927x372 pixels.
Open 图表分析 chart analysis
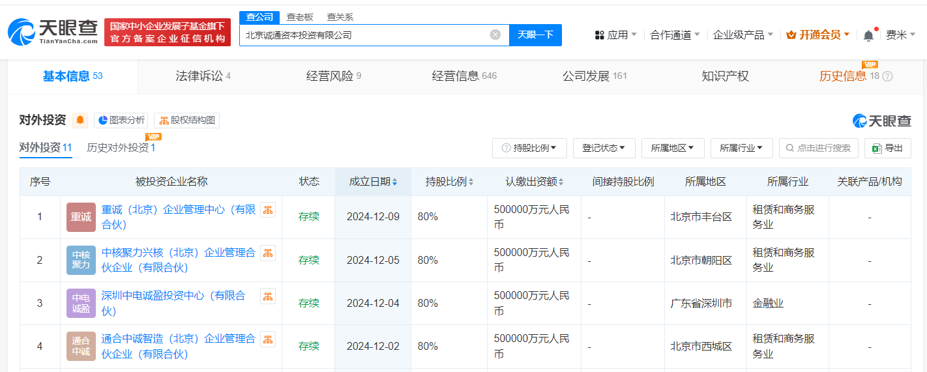pyautogui.click(x=121, y=120)
